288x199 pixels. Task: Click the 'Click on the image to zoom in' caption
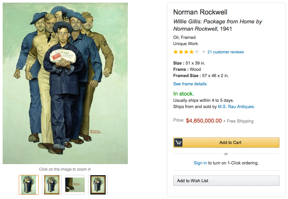coord(65,169)
